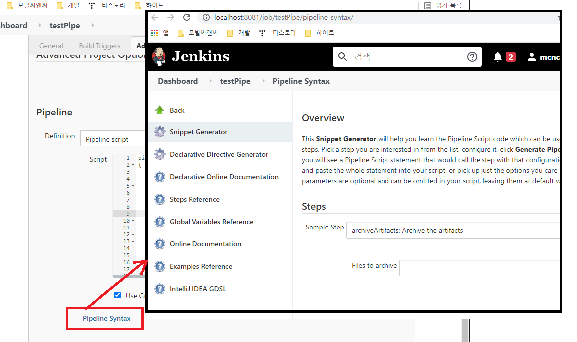Open the 읽기 목록 reading list in background window
The height and width of the screenshot is (342, 577).
click(443, 5)
